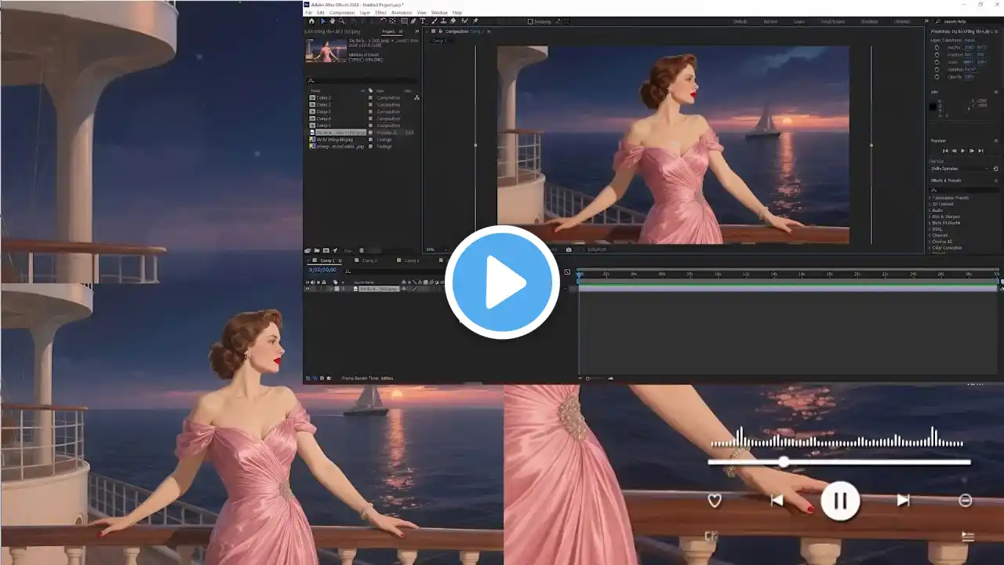Hide the timeline layer with eye toggle
This screenshot has width=1004, height=565.
tap(307, 289)
